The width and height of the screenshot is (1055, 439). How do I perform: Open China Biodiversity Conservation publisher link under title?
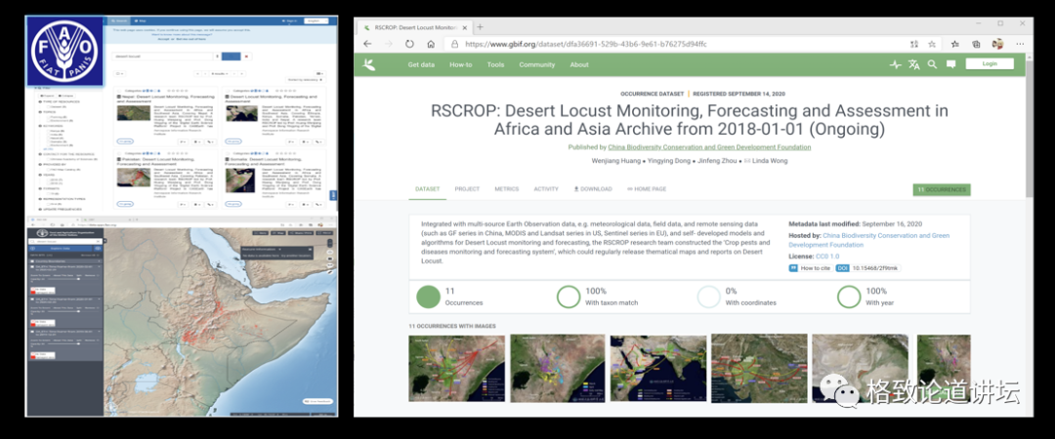click(709, 147)
